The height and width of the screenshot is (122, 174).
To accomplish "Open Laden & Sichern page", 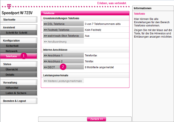I will pos(19,93).
